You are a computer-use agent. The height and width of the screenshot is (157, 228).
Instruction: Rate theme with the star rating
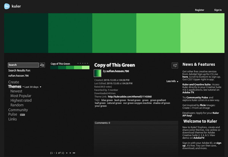click(83, 63)
